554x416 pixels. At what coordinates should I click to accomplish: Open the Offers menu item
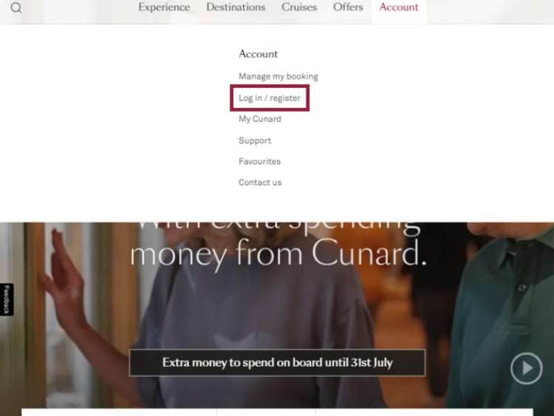click(348, 7)
